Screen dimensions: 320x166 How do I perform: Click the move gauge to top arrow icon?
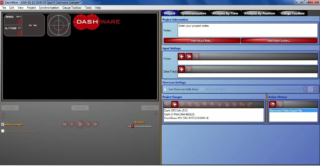tap(212, 104)
